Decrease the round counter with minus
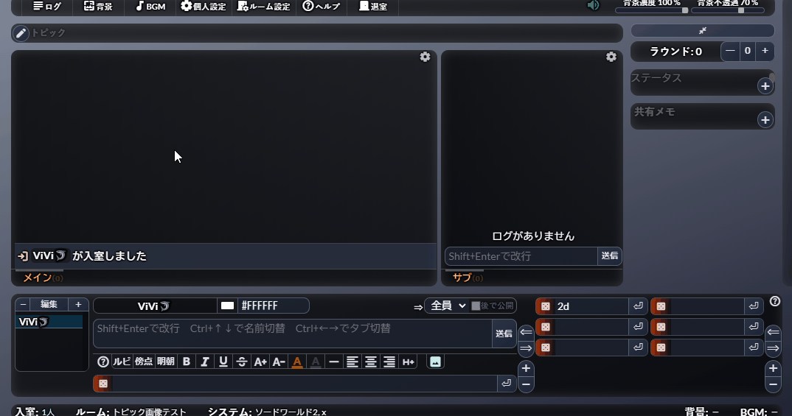Screen dimensions: 792x416 point(730,51)
